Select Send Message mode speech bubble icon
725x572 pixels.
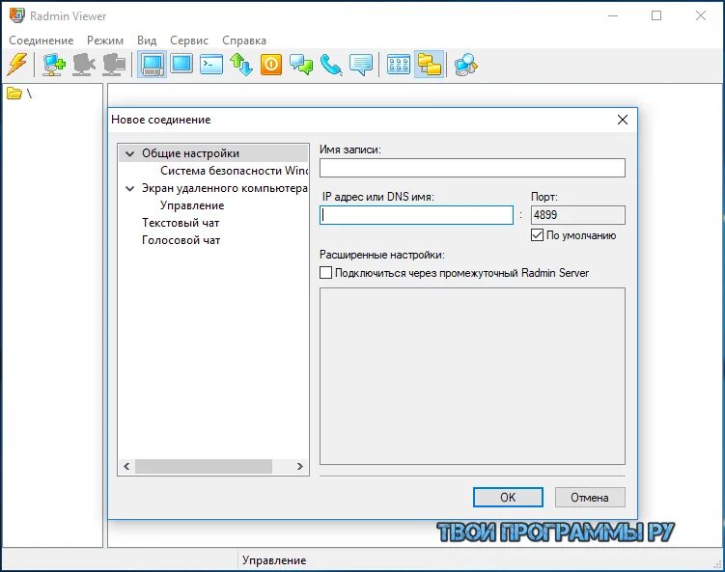click(x=361, y=65)
